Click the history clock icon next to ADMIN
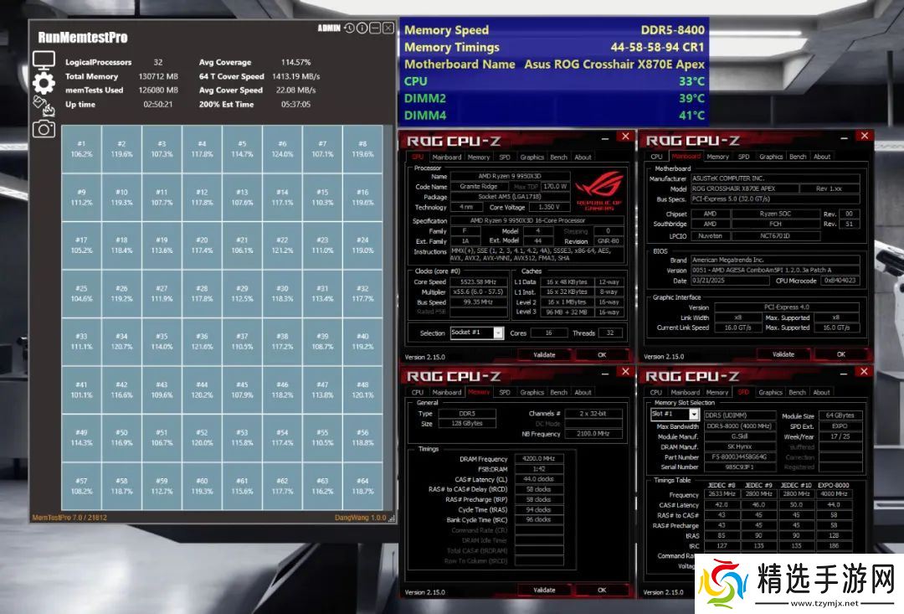Image resolution: width=904 pixels, height=614 pixels. (349, 28)
